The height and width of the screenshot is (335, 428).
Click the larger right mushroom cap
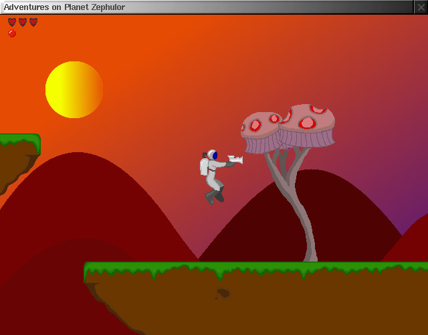click(307, 125)
